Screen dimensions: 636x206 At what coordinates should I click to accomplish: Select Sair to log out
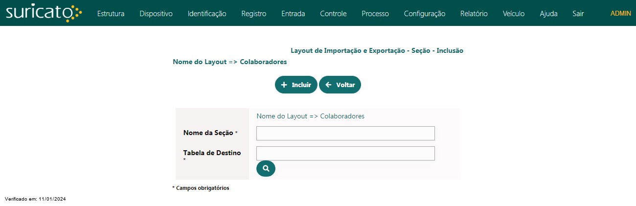pos(578,14)
